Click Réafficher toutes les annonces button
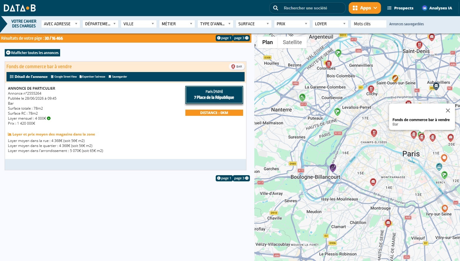The image size is (460, 261). click(x=32, y=53)
